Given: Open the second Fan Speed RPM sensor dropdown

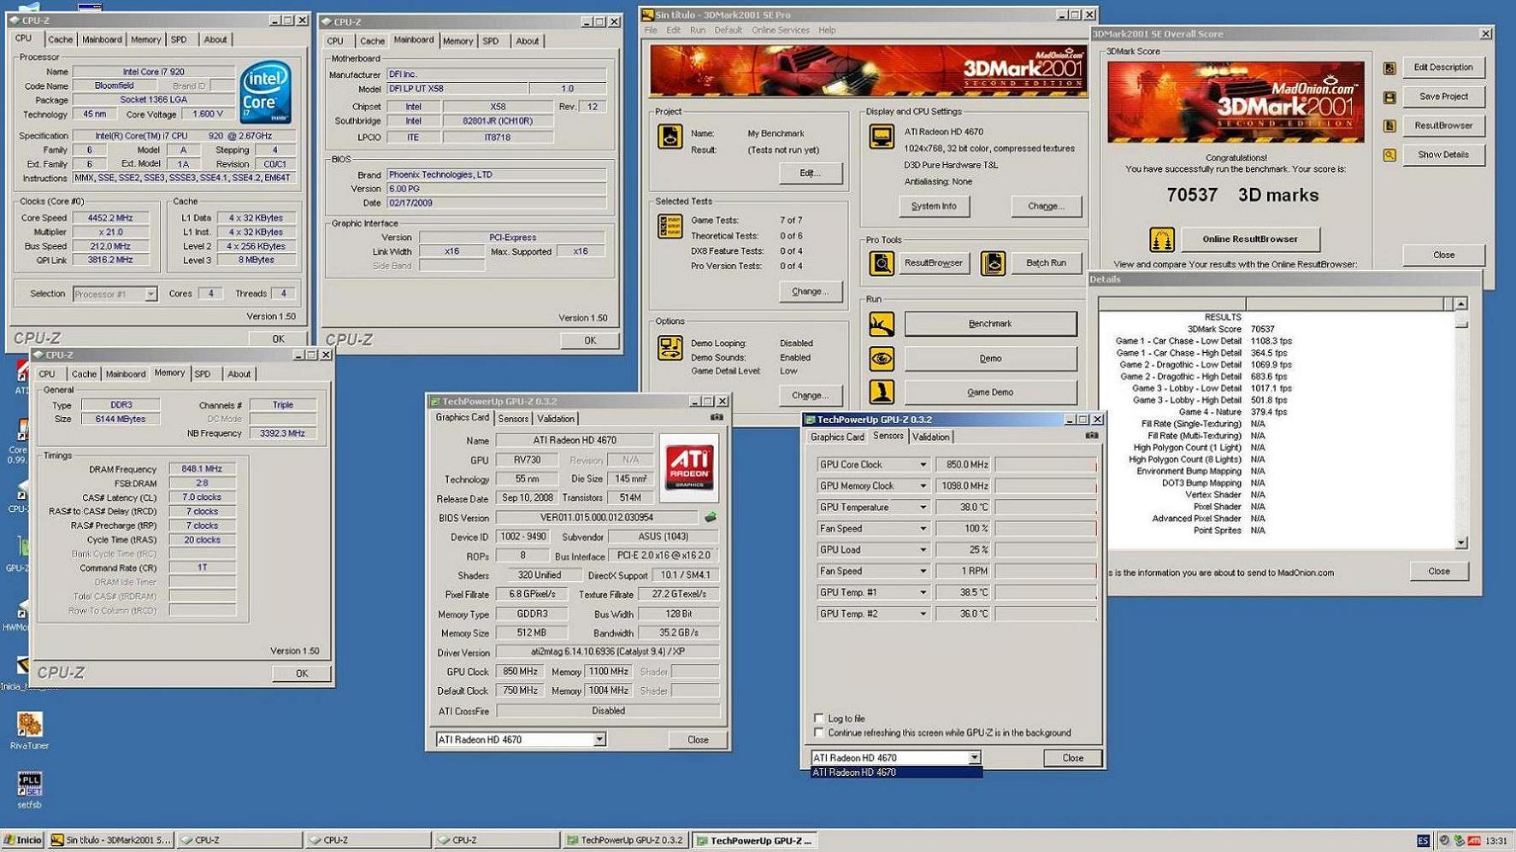Looking at the screenshot, I should point(923,571).
